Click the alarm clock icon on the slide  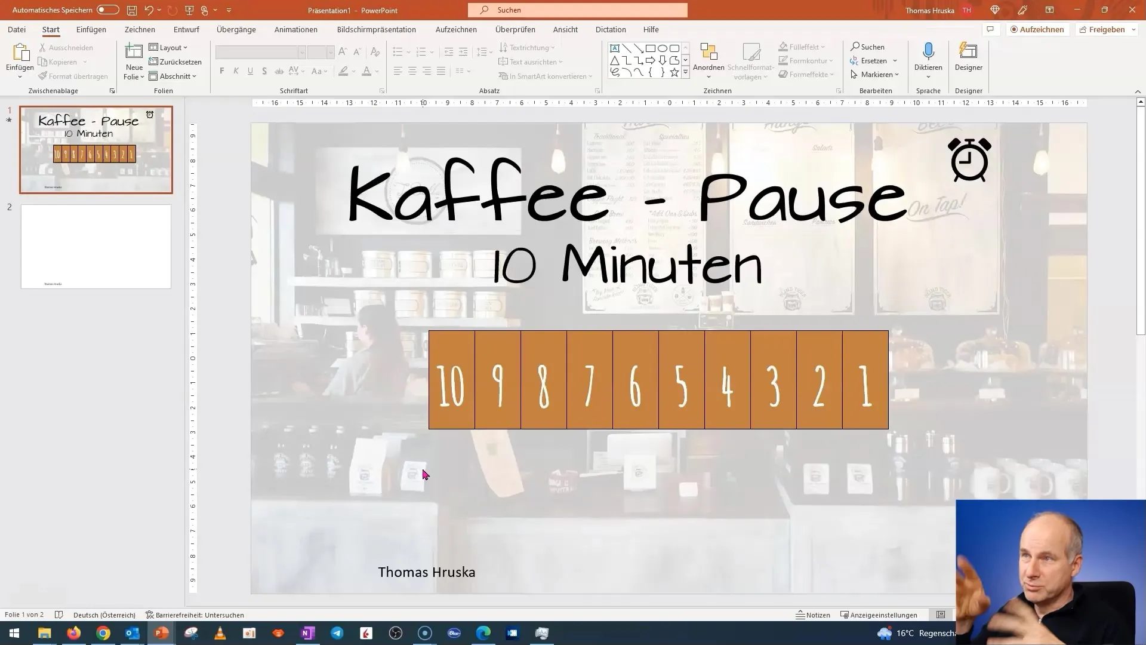[969, 161]
